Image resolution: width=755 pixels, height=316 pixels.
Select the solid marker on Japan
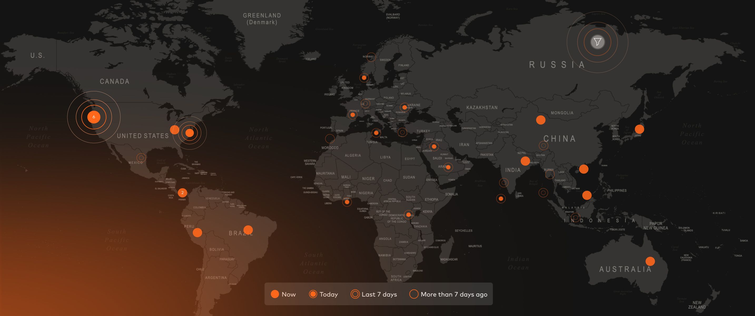click(639, 129)
